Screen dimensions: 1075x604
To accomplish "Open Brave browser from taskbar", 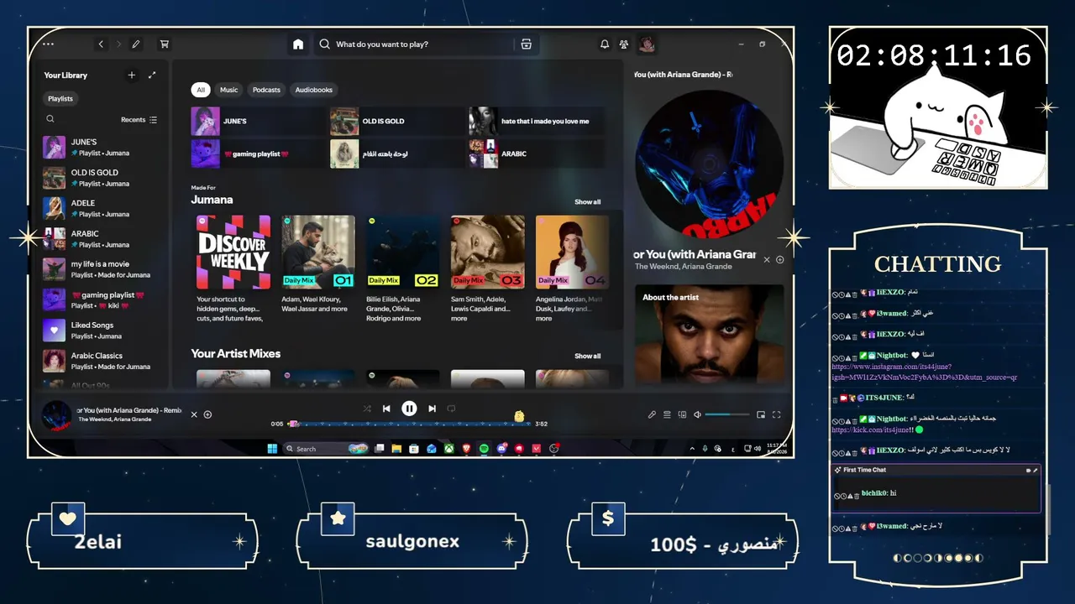I will (466, 449).
